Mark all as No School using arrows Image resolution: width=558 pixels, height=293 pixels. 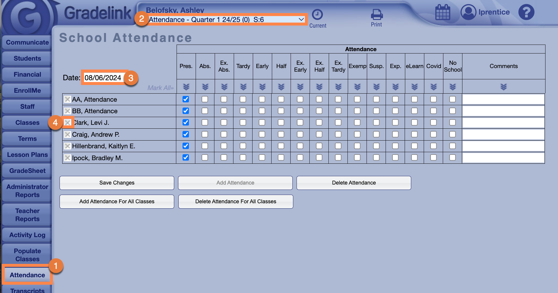point(453,87)
